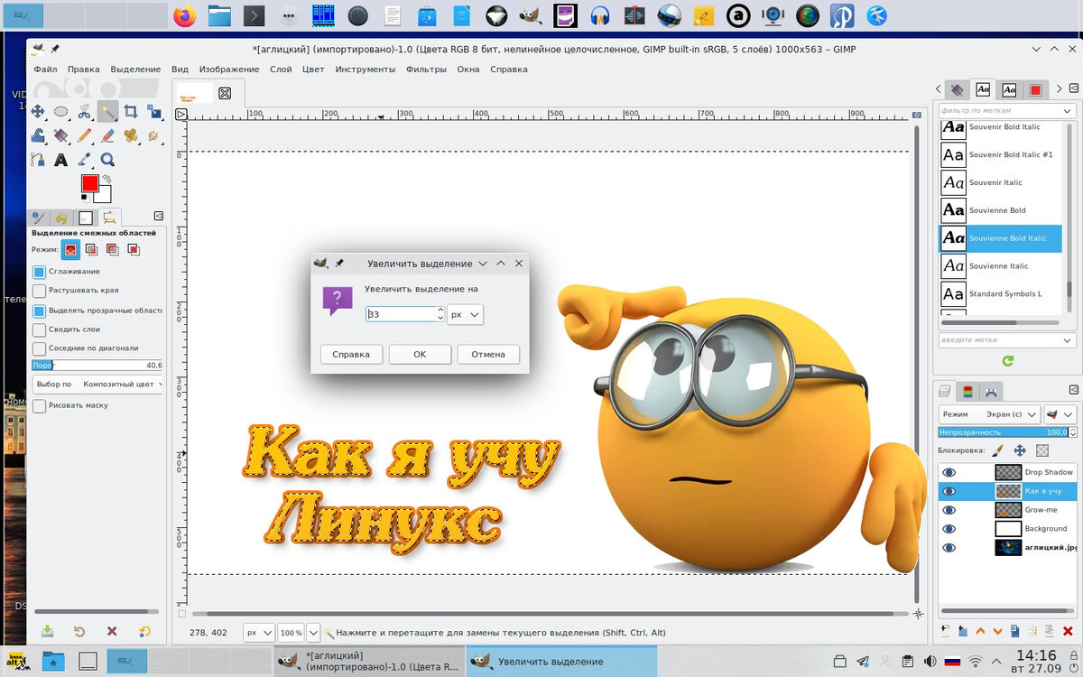Viewport: 1083px width, 677px height.
Task: Pick the Scissors select tool
Action: pyautogui.click(x=84, y=112)
